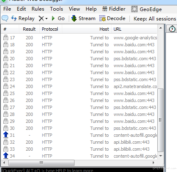Screen dimensions: 177x172
Task: Click lock icon of session 18
Action: point(6,44)
